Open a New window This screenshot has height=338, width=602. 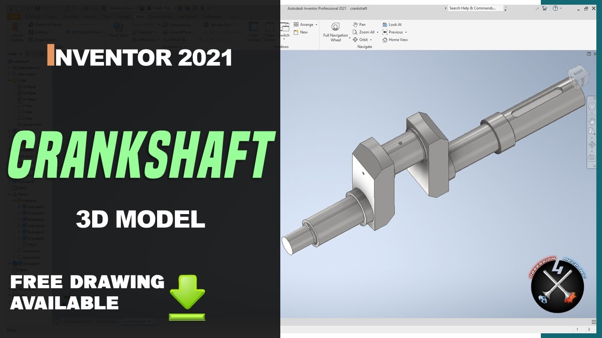click(x=301, y=32)
